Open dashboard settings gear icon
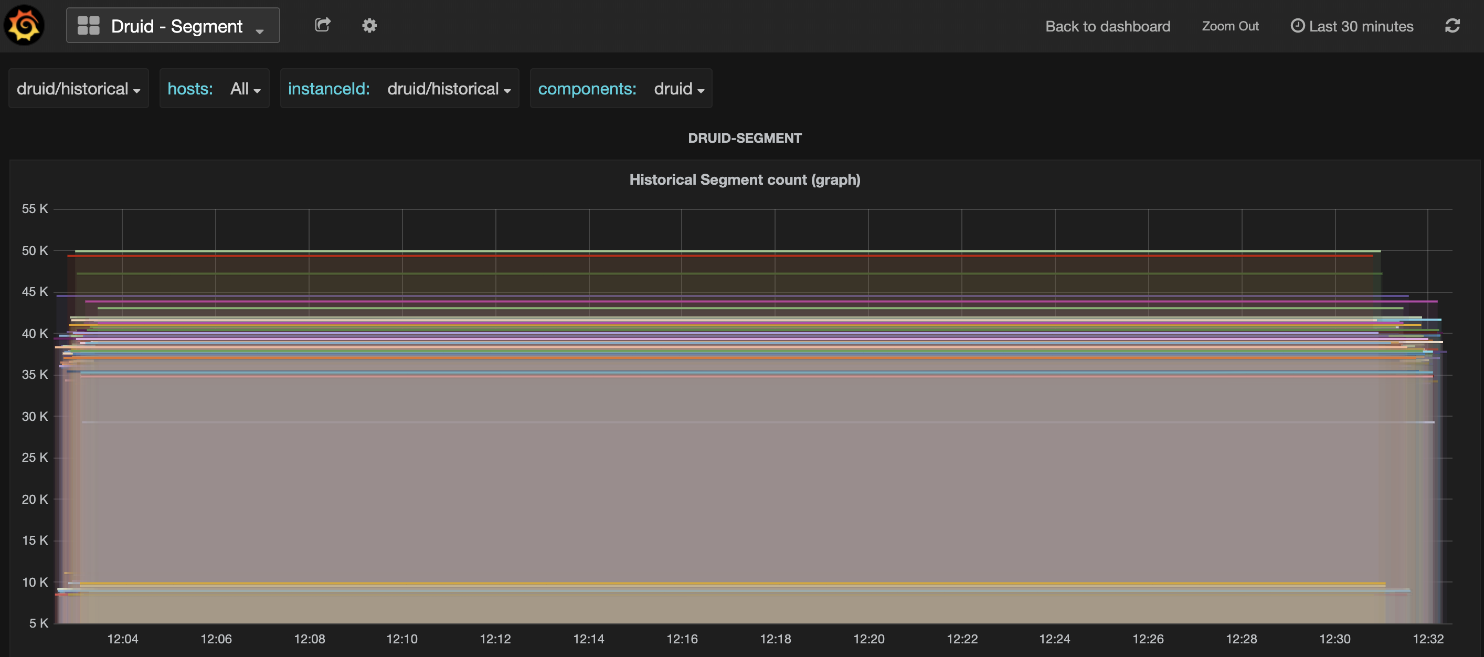 (x=369, y=25)
